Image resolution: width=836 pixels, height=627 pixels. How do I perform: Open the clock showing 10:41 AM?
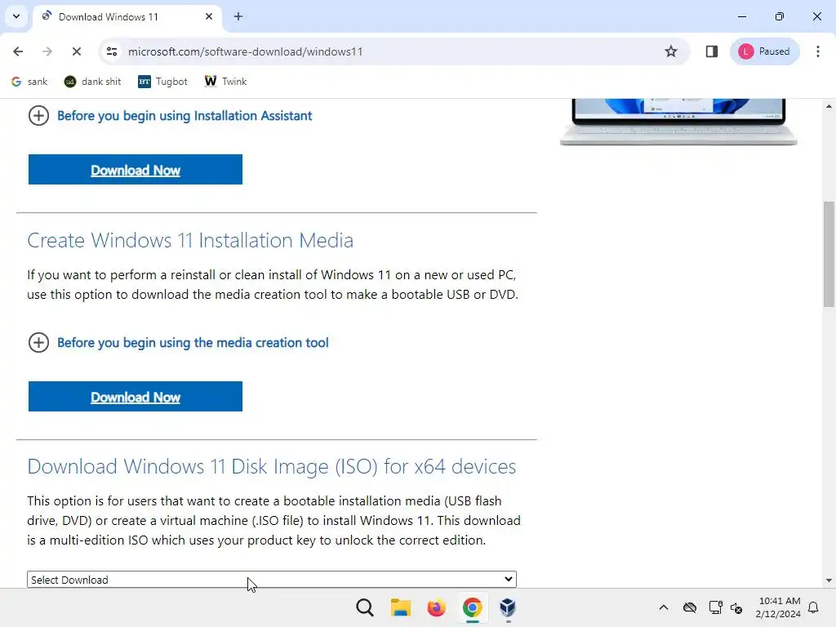[x=778, y=607]
